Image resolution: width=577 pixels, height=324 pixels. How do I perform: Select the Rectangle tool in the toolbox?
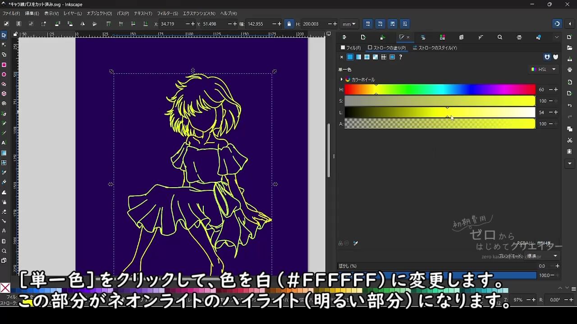pyautogui.click(x=4, y=64)
